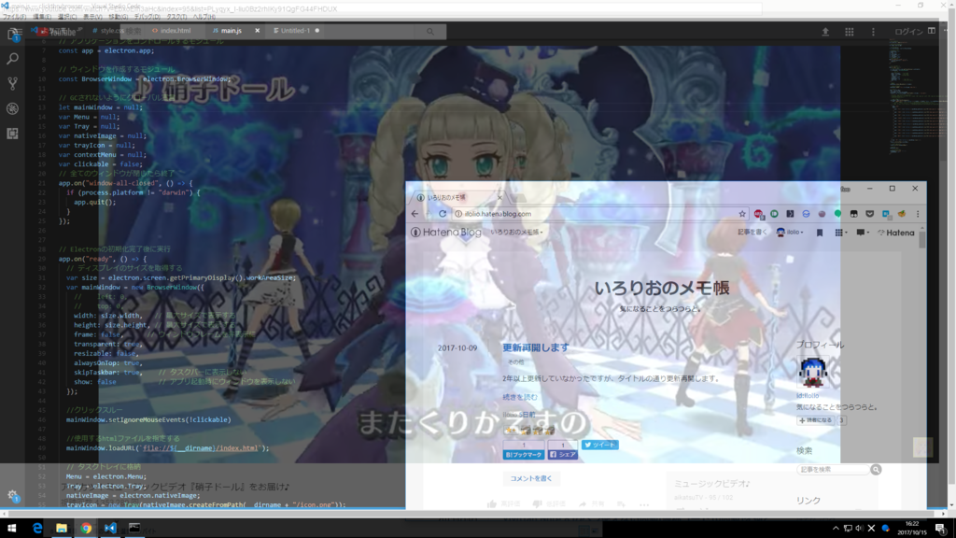Open the デバッグ(D) menu in VS Code
956x538 pixels.
tap(147, 17)
